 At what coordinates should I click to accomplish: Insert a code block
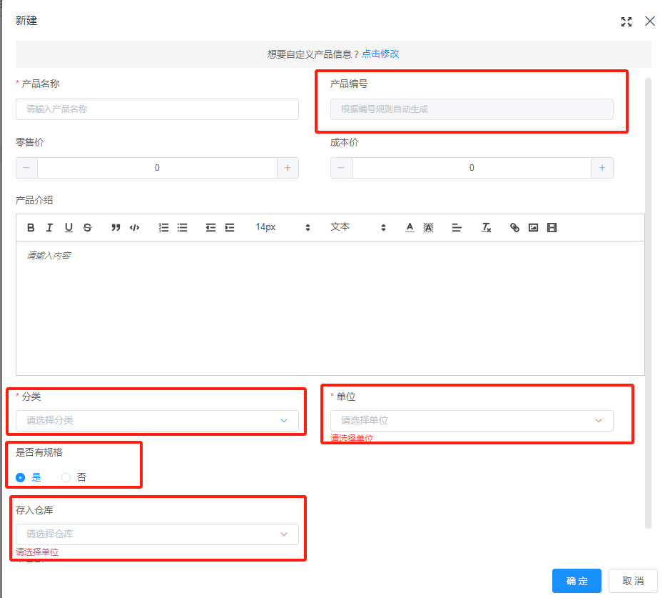[134, 227]
